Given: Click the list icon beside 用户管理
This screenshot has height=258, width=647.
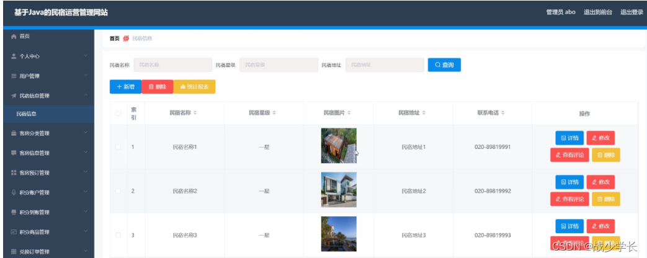Looking at the screenshot, I should [14, 76].
